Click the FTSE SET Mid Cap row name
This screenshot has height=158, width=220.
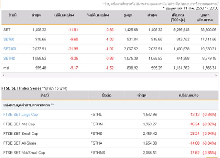click(19, 124)
